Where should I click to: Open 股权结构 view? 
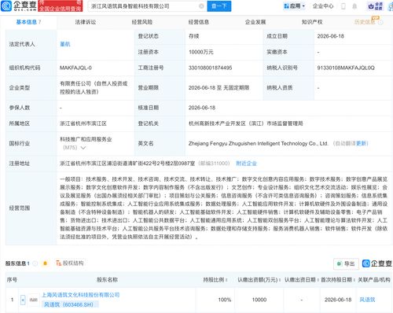point(70,263)
